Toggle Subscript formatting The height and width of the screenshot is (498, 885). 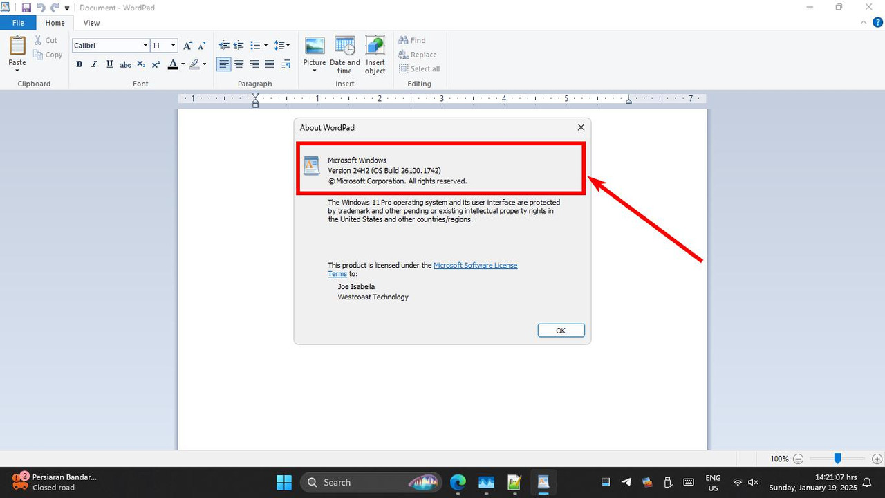(140, 64)
